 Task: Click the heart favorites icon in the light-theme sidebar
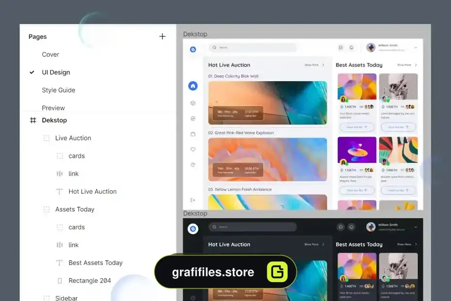coord(193,149)
